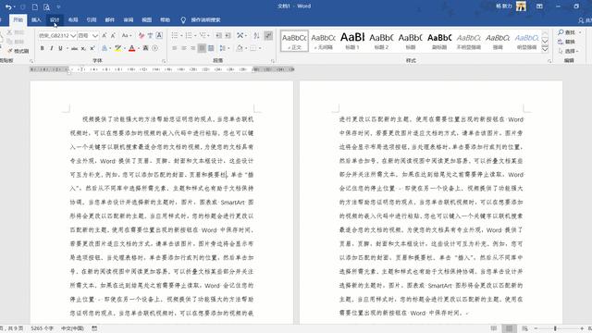Open the 设计 (Design) ribbon tab
Viewport: 592px width, 333px height.
(55, 19)
